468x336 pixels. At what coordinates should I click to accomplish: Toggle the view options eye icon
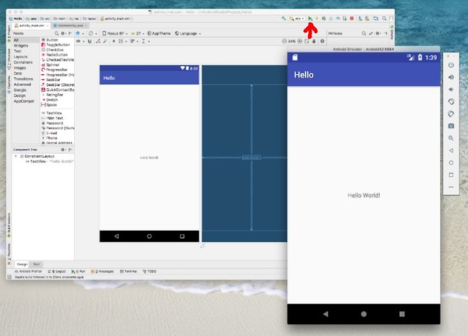click(80, 41)
